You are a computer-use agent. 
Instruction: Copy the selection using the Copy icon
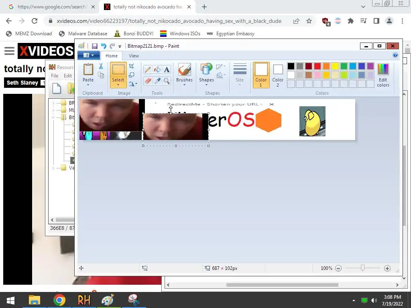tap(101, 75)
